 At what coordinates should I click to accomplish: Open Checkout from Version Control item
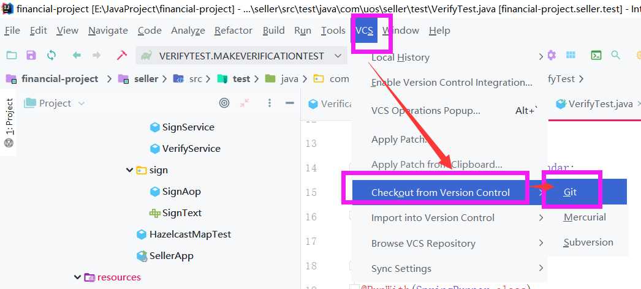tap(440, 192)
